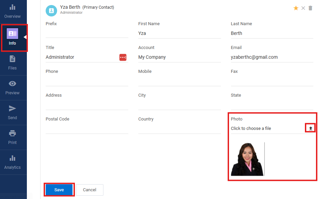
Task: Edit the Email field yzaberthc@gmail.com
Action: (x=272, y=57)
